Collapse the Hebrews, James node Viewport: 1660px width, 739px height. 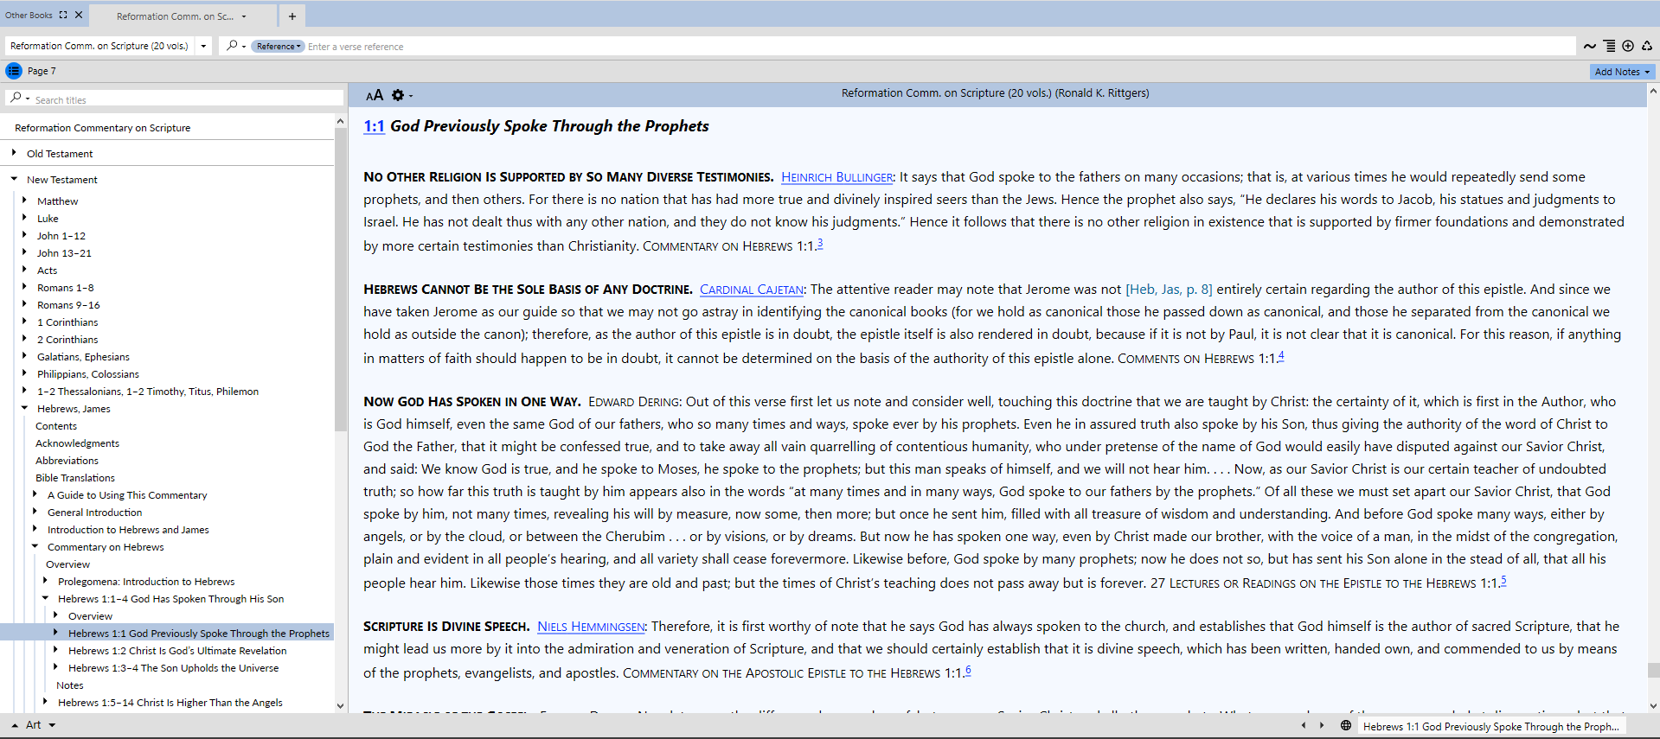pyautogui.click(x=24, y=408)
